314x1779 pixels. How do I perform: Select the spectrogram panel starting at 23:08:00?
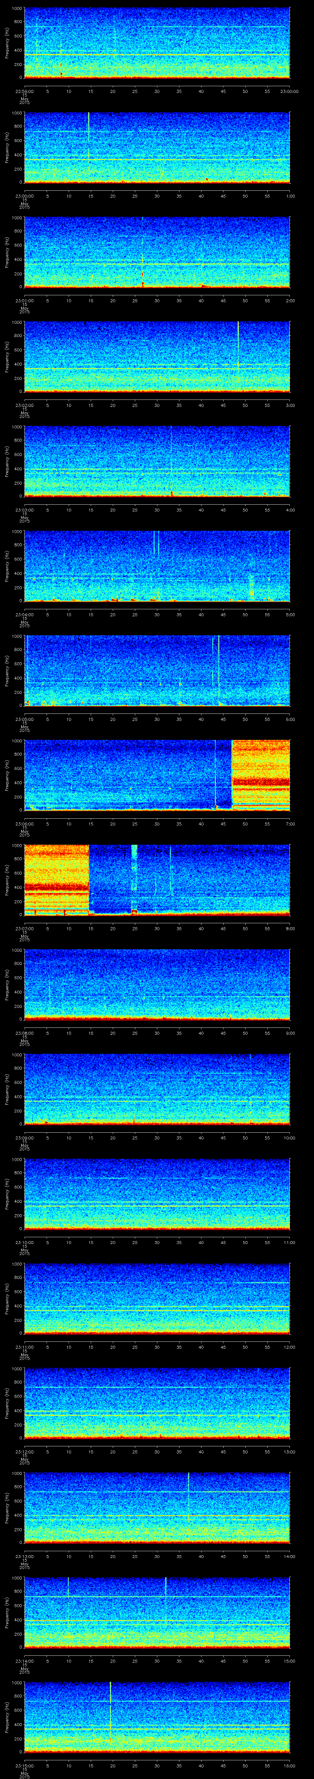click(x=157, y=984)
